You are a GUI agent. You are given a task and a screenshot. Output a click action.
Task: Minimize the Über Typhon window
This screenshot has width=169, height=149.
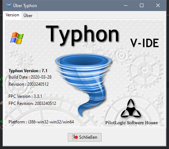(x=126, y=5)
